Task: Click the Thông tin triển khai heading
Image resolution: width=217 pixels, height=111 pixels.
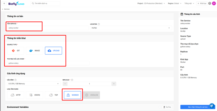Action: tap(16, 38)
